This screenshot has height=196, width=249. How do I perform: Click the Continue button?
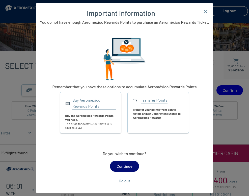click(124, 166)
